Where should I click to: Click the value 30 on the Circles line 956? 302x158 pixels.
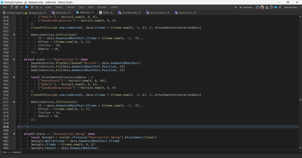58,45
